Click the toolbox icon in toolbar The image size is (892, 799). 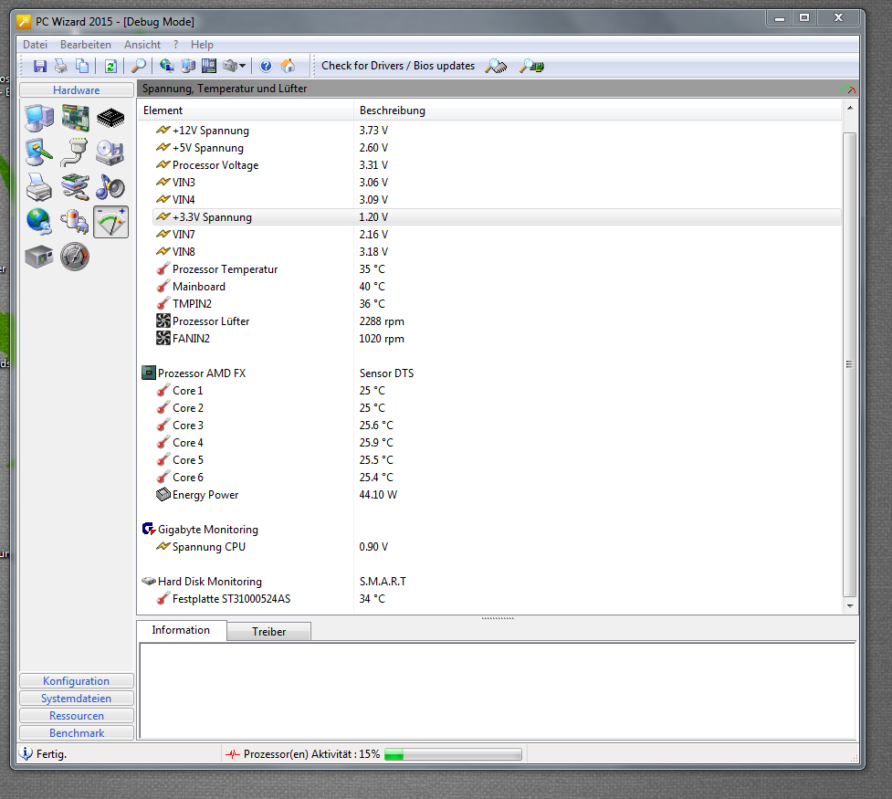coord(230,66)
